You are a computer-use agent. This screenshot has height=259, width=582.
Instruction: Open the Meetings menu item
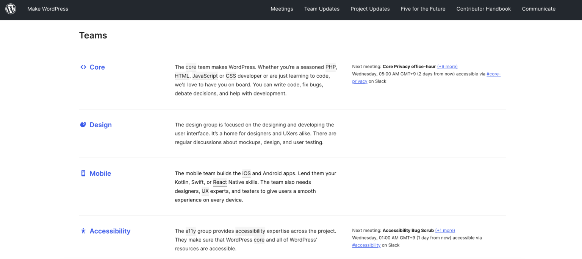pyautogui.click(x=282, y=9)
